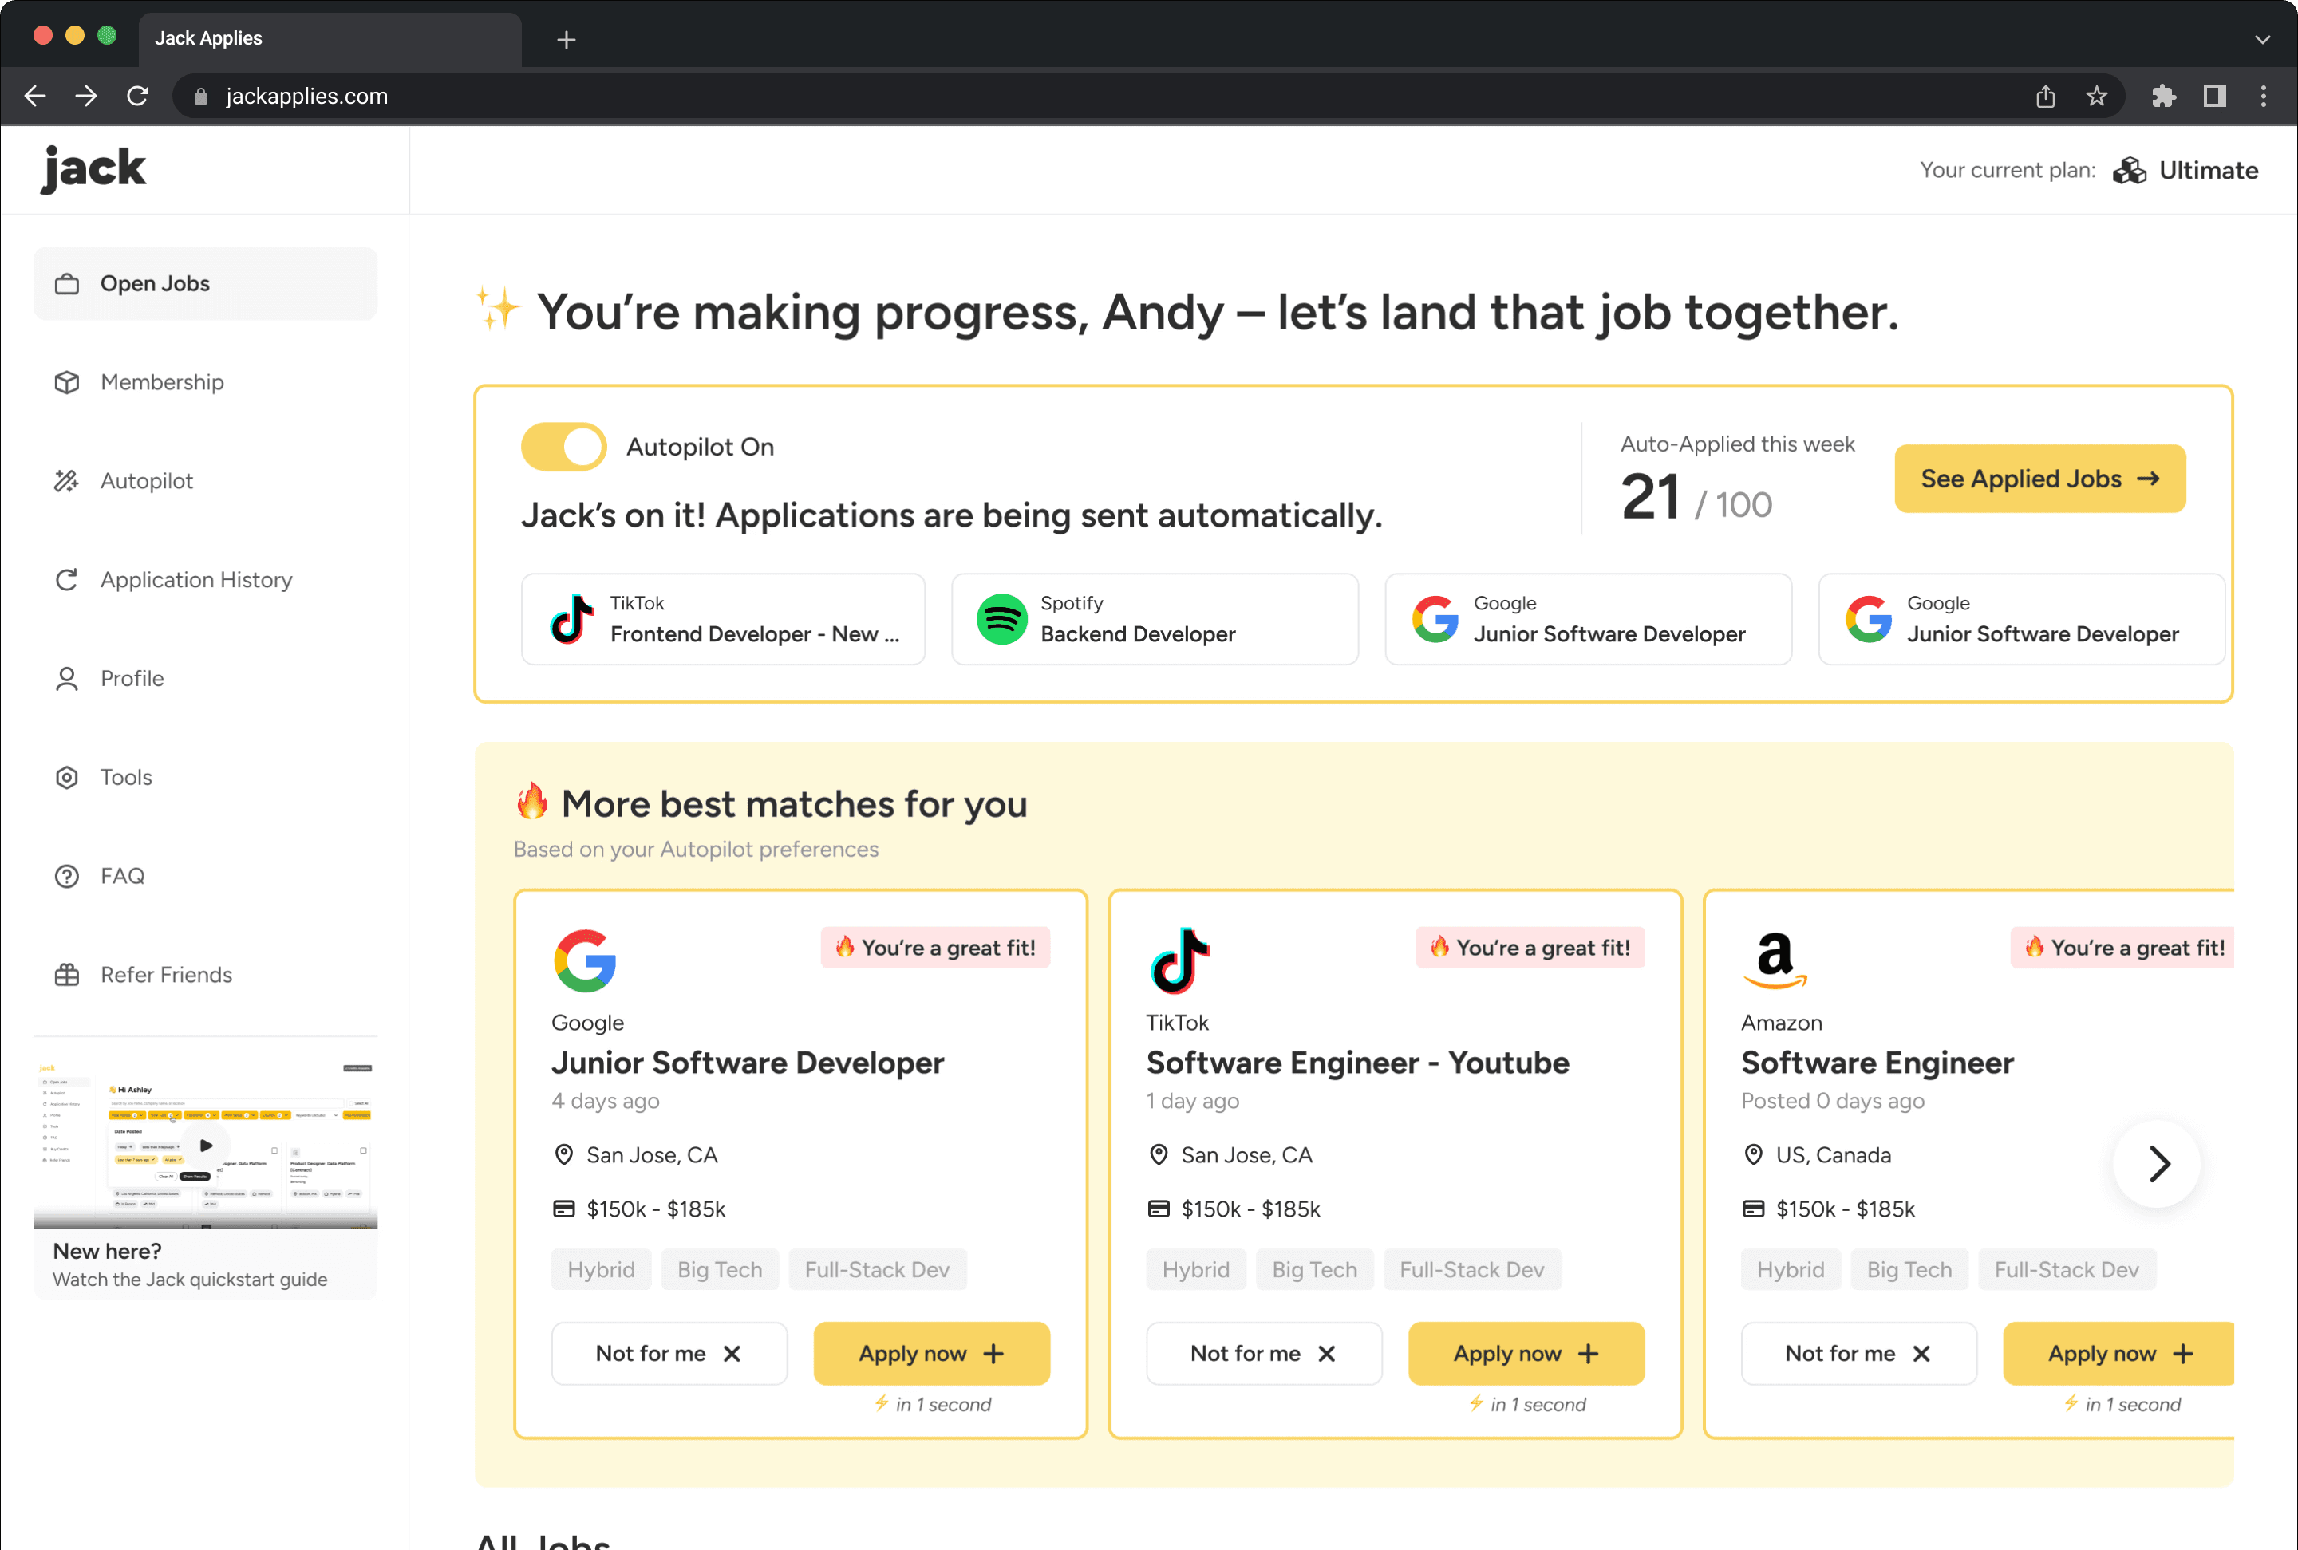Play the Jack quickstart guide video
Image resolution: width=2298 pixels, height=1550 pixels.
(206, 1146)
